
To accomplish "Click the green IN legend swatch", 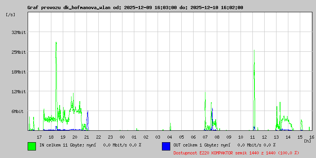I will pos(32,146).
